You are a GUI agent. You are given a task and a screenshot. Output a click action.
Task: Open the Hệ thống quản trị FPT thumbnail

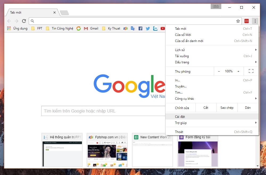(x=62, y=150)
